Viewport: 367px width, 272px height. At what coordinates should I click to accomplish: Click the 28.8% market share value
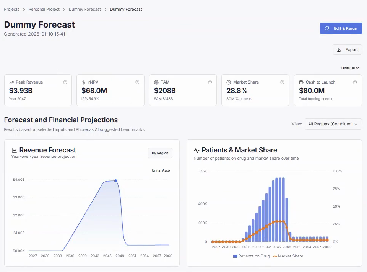[x=237, y=91]
